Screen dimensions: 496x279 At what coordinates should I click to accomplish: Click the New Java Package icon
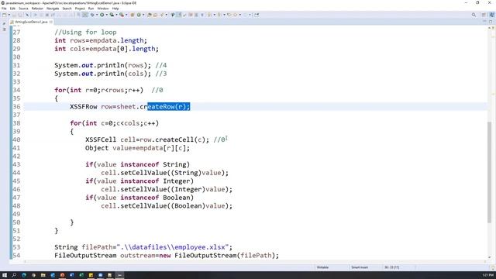tap(133, 15)
